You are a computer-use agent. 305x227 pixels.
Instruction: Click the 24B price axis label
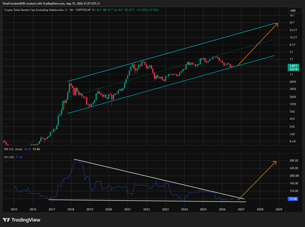pyautogui.click(x=292, y=127)
